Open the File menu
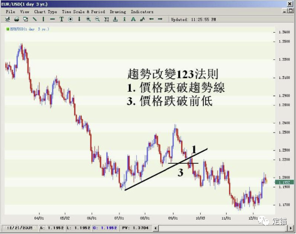The width and height of the screenshot is (296, 234). [x=10, y=12]
